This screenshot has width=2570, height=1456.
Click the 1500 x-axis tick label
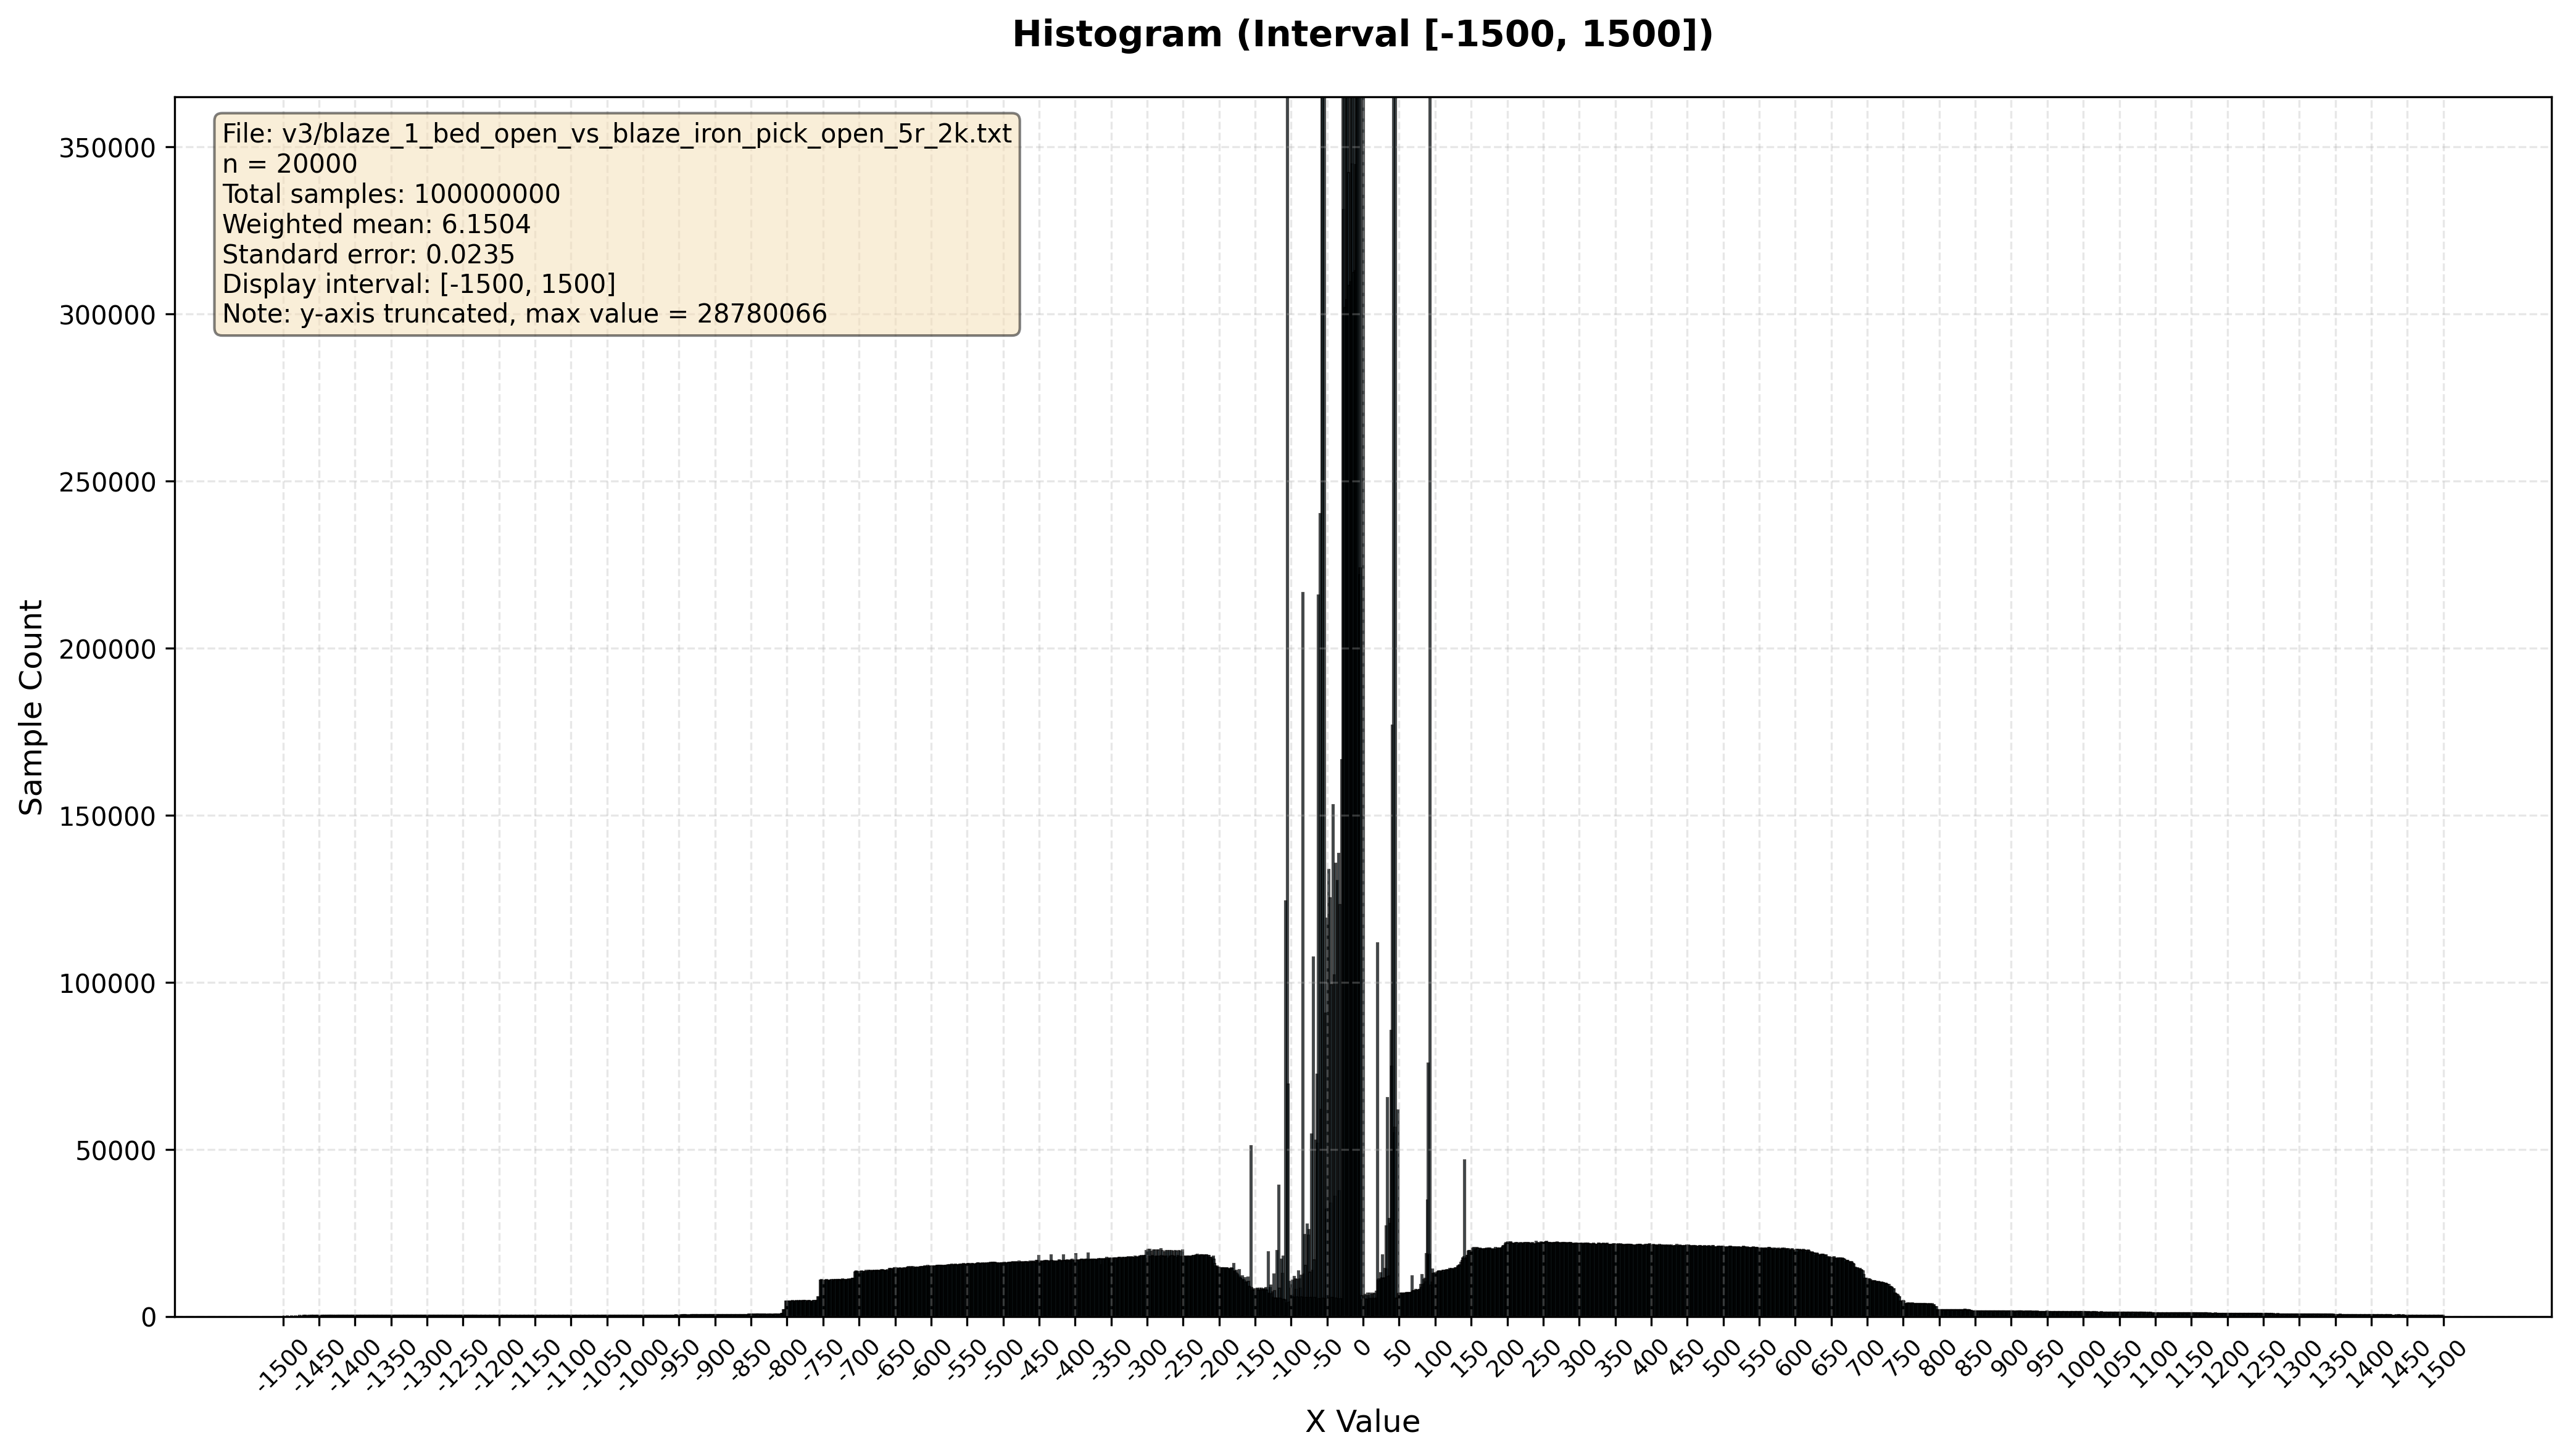(x=2442, y=1364)
